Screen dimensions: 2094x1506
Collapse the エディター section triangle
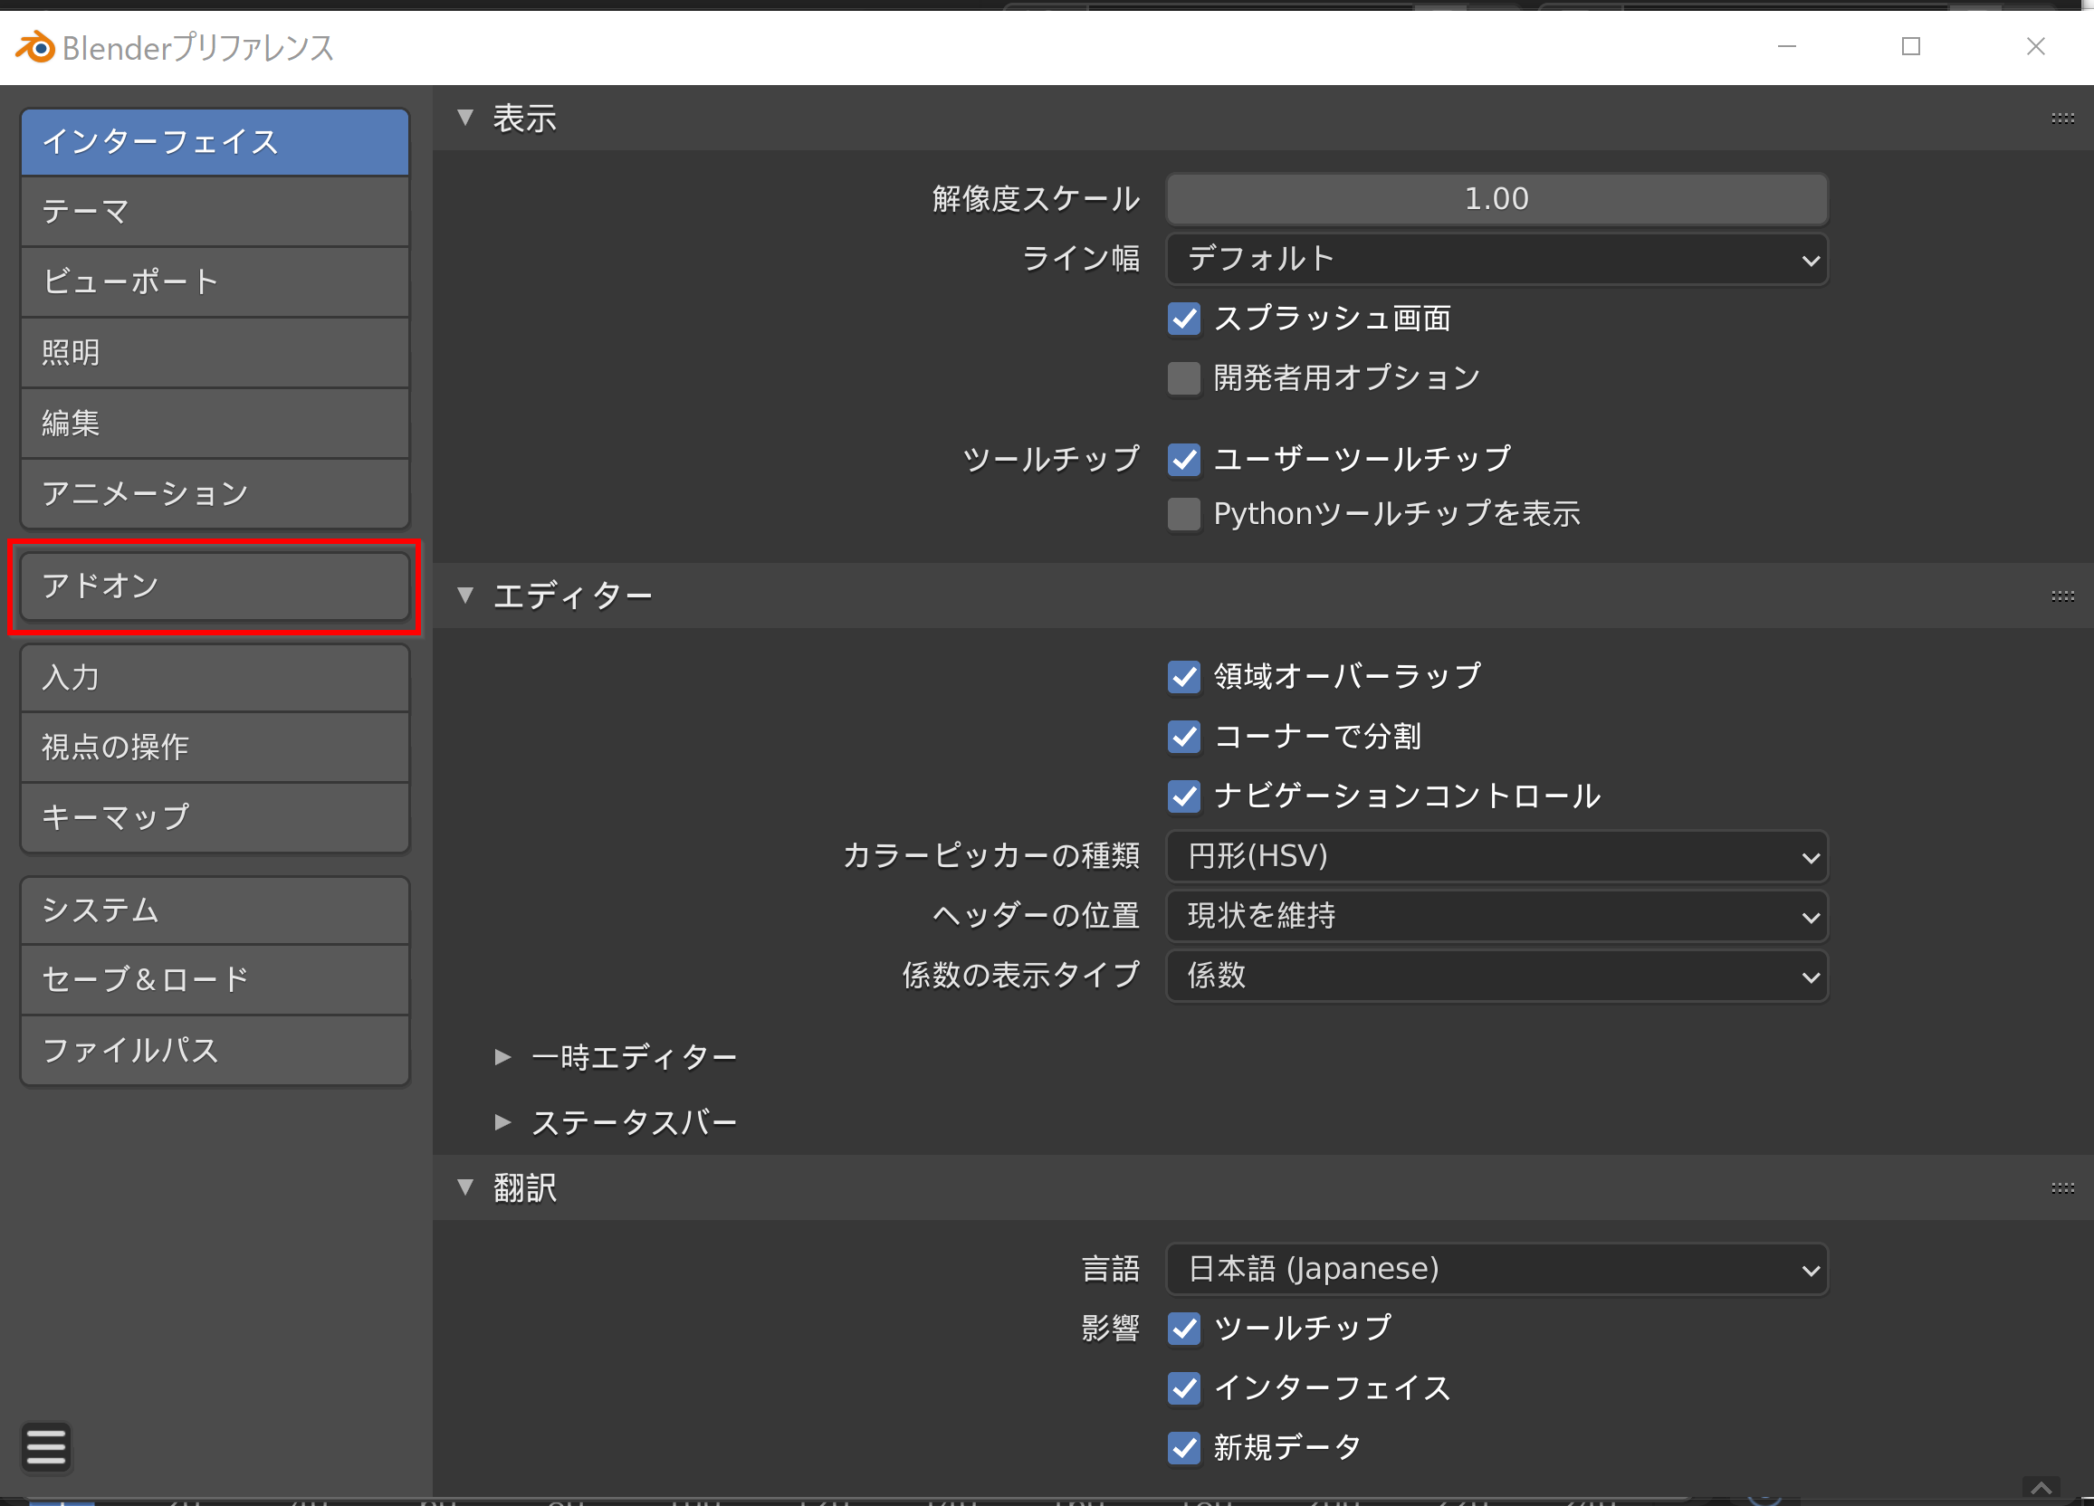click(x=465, y=596)
